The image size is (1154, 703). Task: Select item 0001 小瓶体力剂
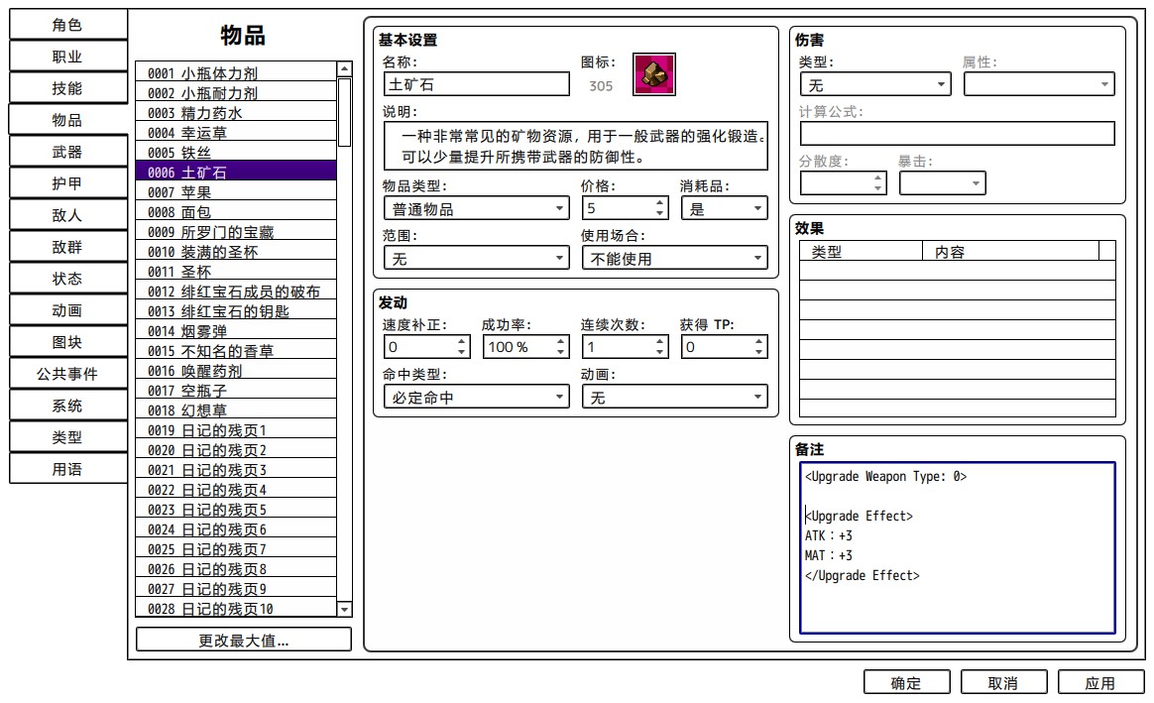[236, 72]
